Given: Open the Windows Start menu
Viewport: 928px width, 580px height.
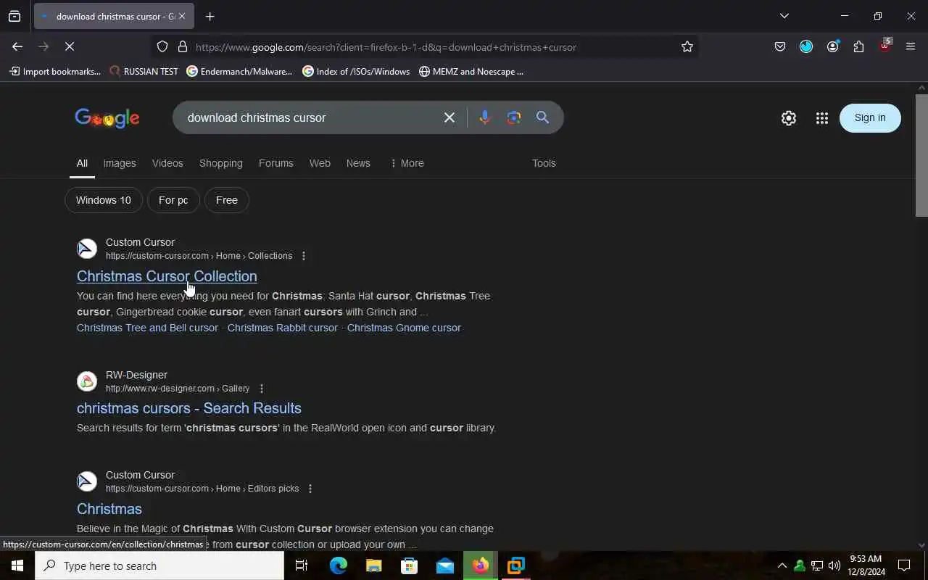Looking at the screenshot, I should tap(17, 565).
